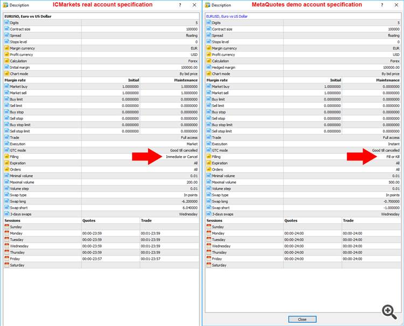Click Stops level label in ICMarkets window
This screenshot has height=326, width=404.
tap(18, 42)
